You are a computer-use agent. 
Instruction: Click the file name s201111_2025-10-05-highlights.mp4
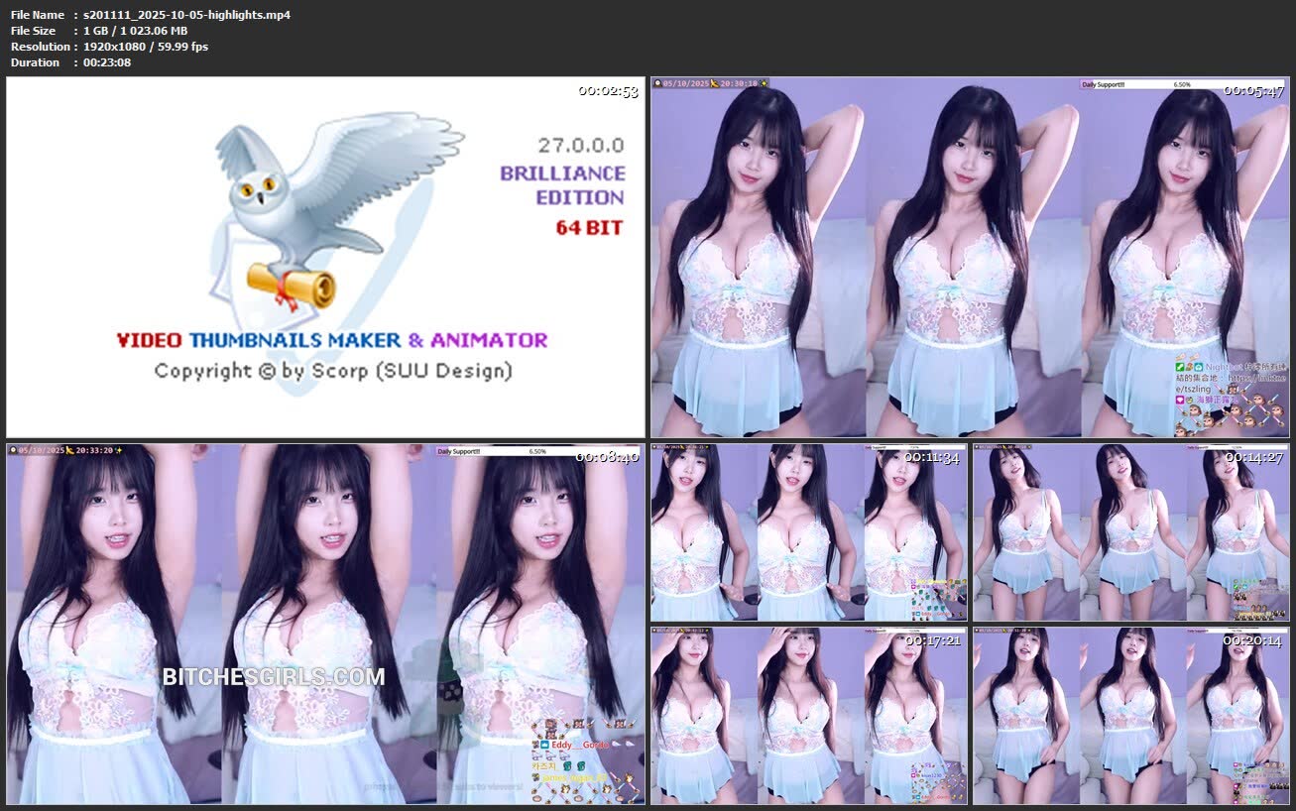[186, 15]
